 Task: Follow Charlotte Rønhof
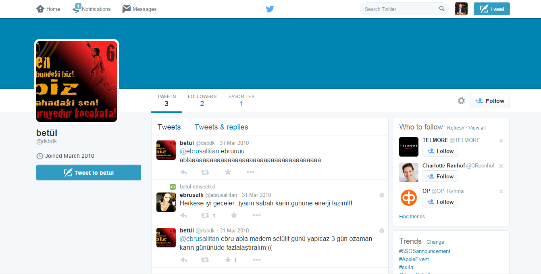(440, 176)
